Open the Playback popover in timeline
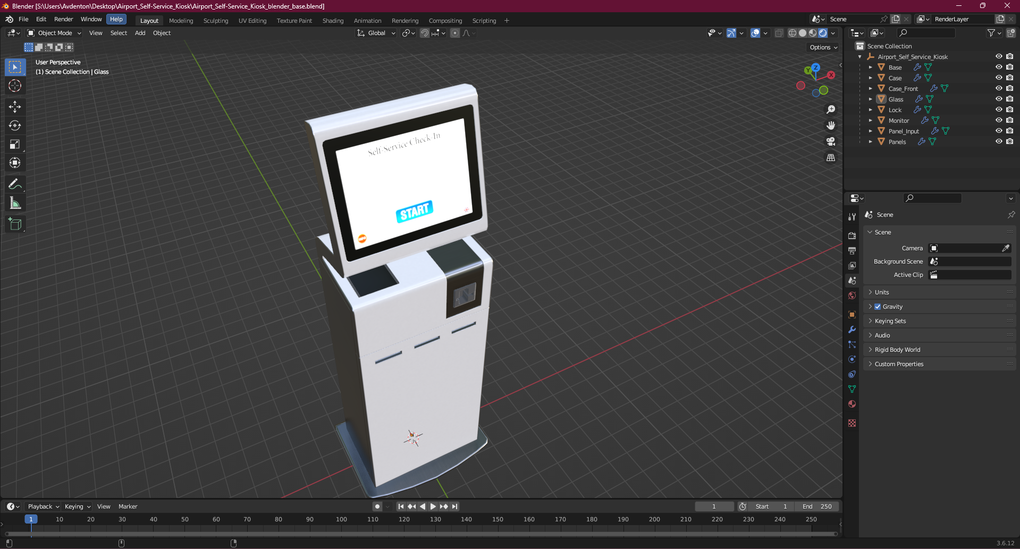 (x=43, y=506)
